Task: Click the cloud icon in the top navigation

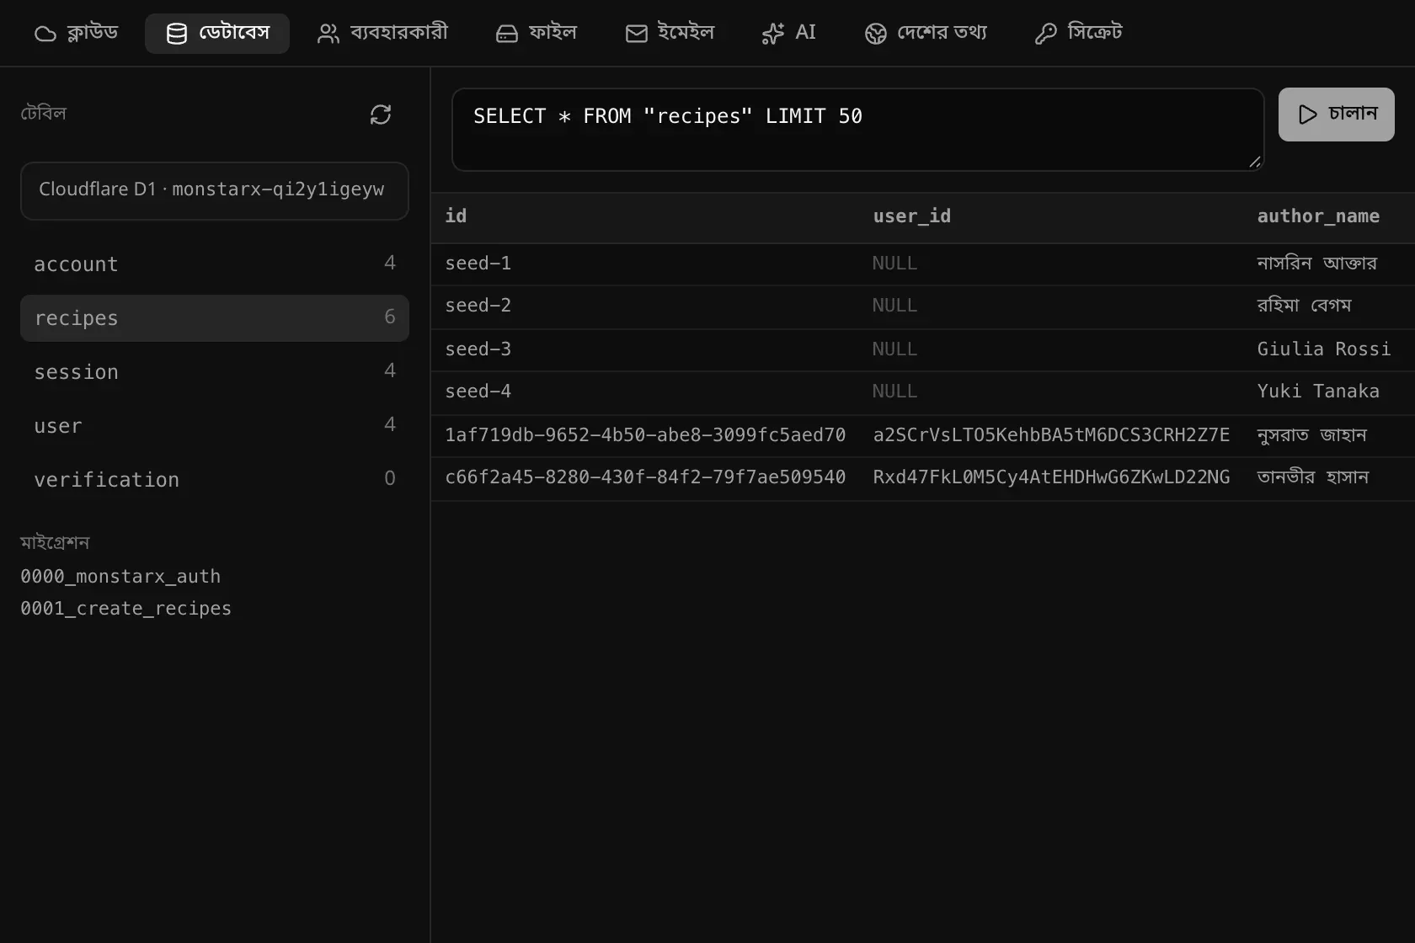Action: pyautogui.click(x=45, y=34)
